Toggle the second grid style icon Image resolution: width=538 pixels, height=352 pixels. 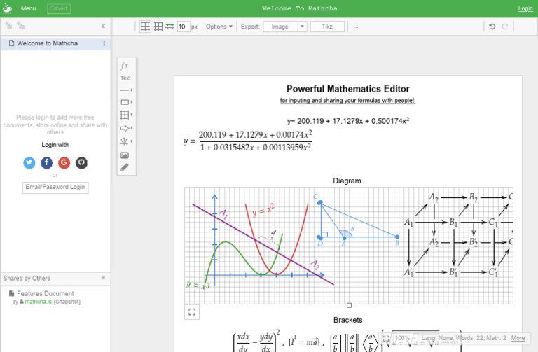point(158,27)
